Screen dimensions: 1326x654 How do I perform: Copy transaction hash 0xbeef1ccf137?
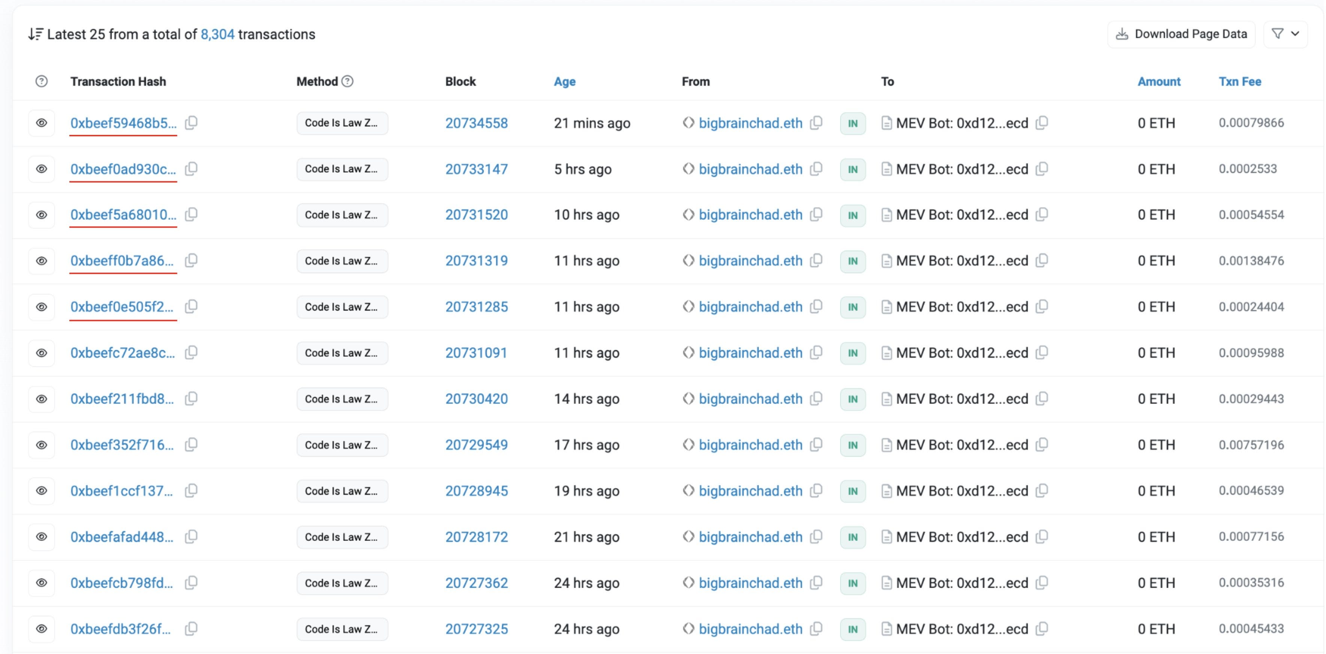pos(191,491)
